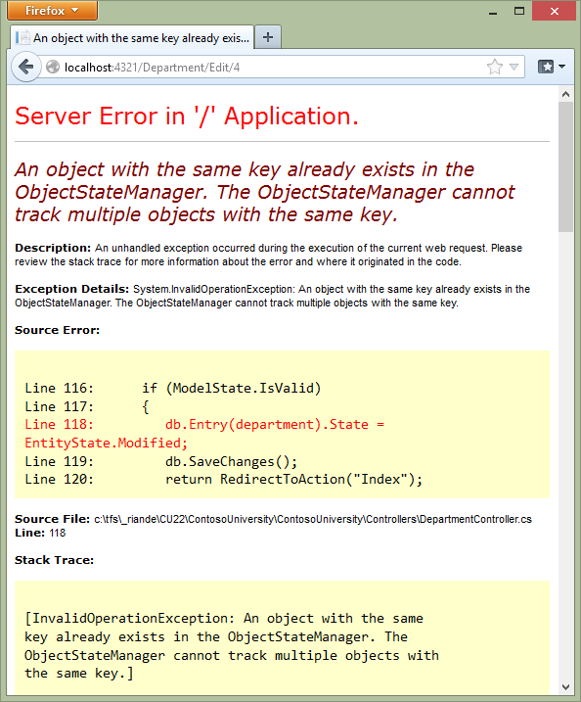The height and width of the screenshot is (702, 581).
Task: Open the bookmarks menu button
Action: click(x=546, y=67)
